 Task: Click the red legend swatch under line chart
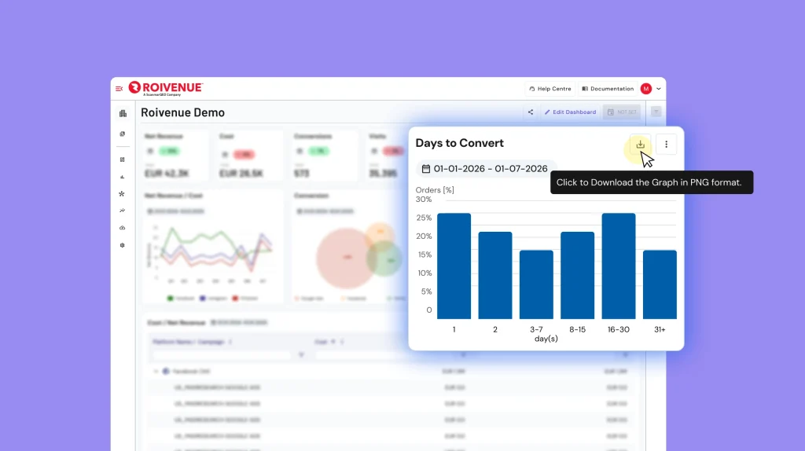(x=235, y=298)
